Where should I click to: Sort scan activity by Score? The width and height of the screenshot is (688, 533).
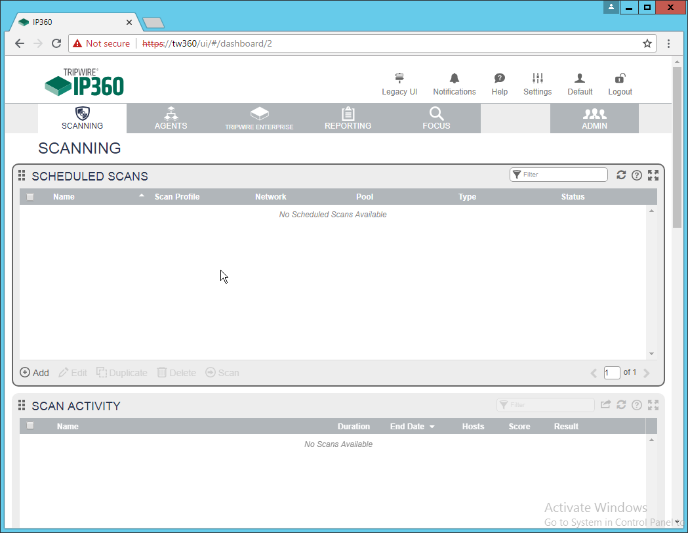[x=519, y=427]
